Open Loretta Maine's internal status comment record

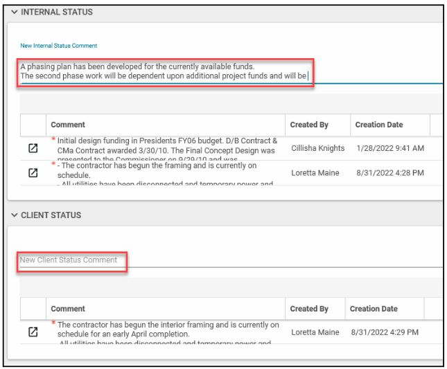[33, 172]
